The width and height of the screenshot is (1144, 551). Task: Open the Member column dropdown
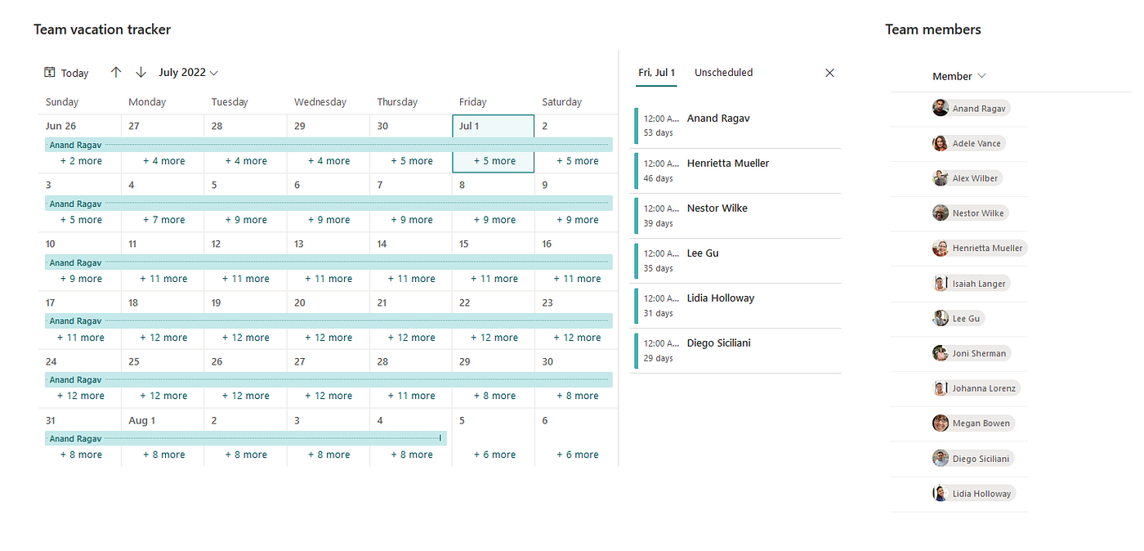959,76
